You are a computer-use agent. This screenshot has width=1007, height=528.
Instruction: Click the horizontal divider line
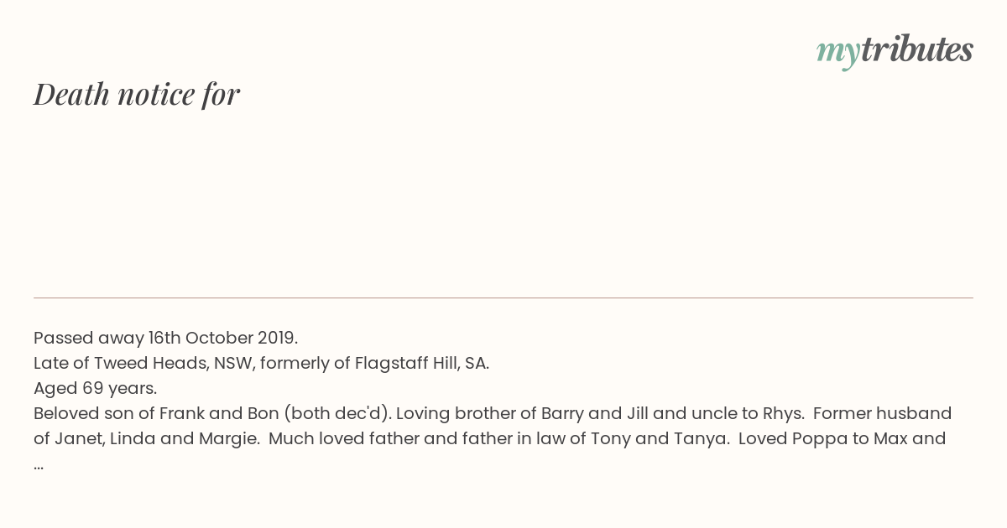click(503, 298)
